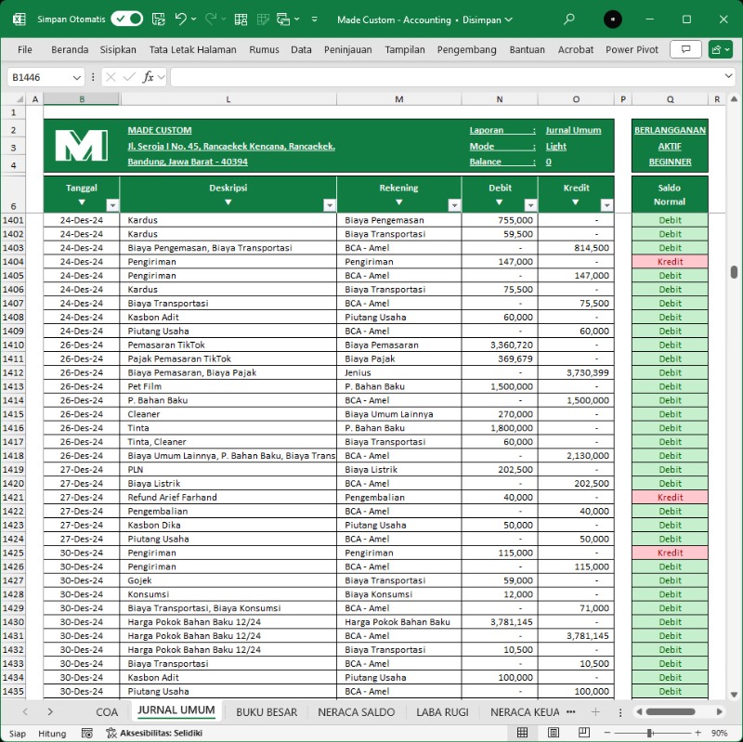Switch to the NERACA SALDO sheet tab
The width and height of the screenshot is (743, 742).
[356, 712]
